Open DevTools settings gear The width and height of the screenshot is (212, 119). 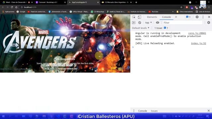coord(197,17)
